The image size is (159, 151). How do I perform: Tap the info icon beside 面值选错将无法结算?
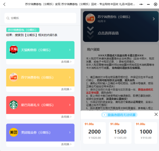point(104,115)
